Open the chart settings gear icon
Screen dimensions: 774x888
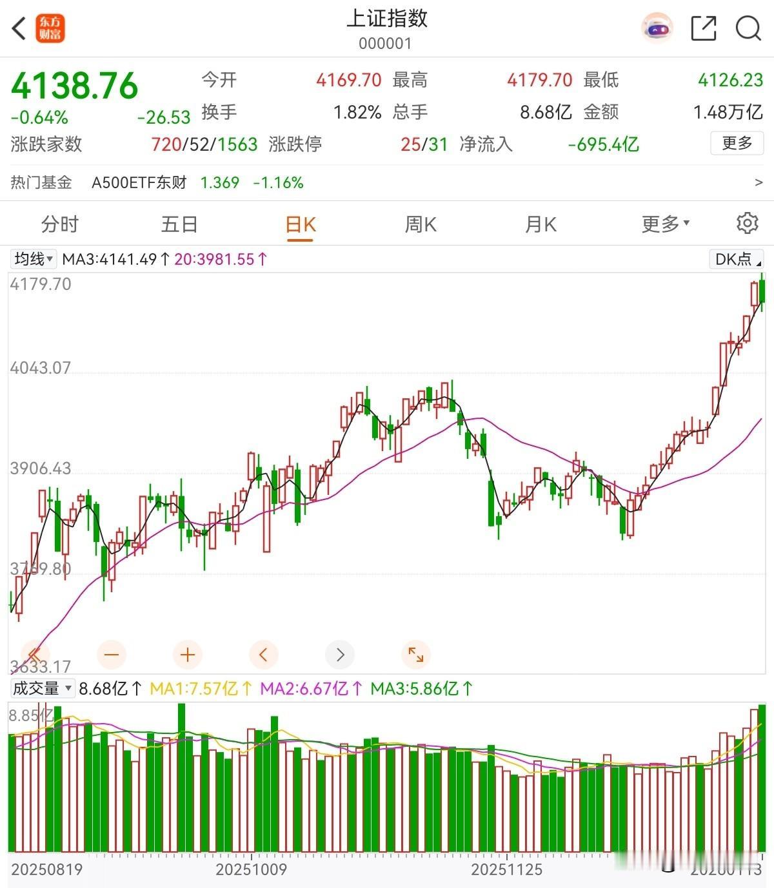click(747, 223)
